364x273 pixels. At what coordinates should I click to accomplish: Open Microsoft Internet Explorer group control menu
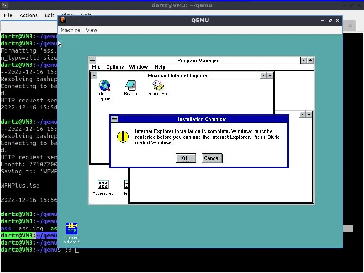tap(94, 75)
